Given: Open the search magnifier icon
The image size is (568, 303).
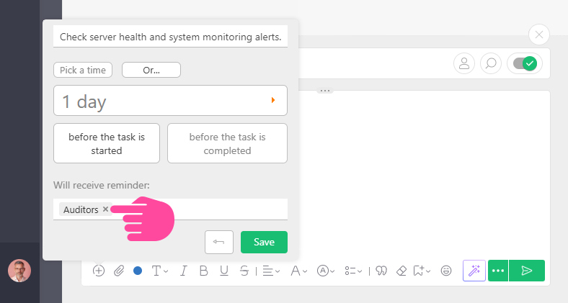Looking at the screenshot, I should (x=490, y=63).
